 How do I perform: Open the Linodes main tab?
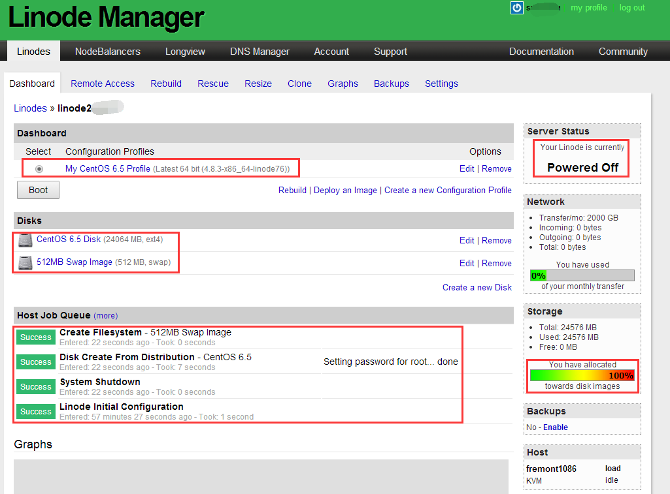tap(33, 52)
